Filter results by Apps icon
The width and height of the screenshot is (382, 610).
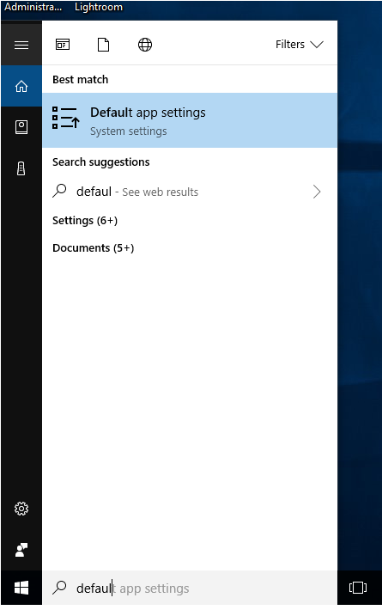(63, 45)
